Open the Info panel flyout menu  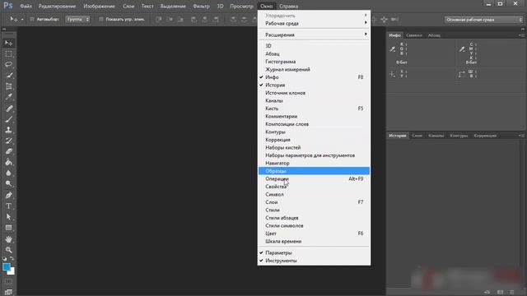[521, 35]
